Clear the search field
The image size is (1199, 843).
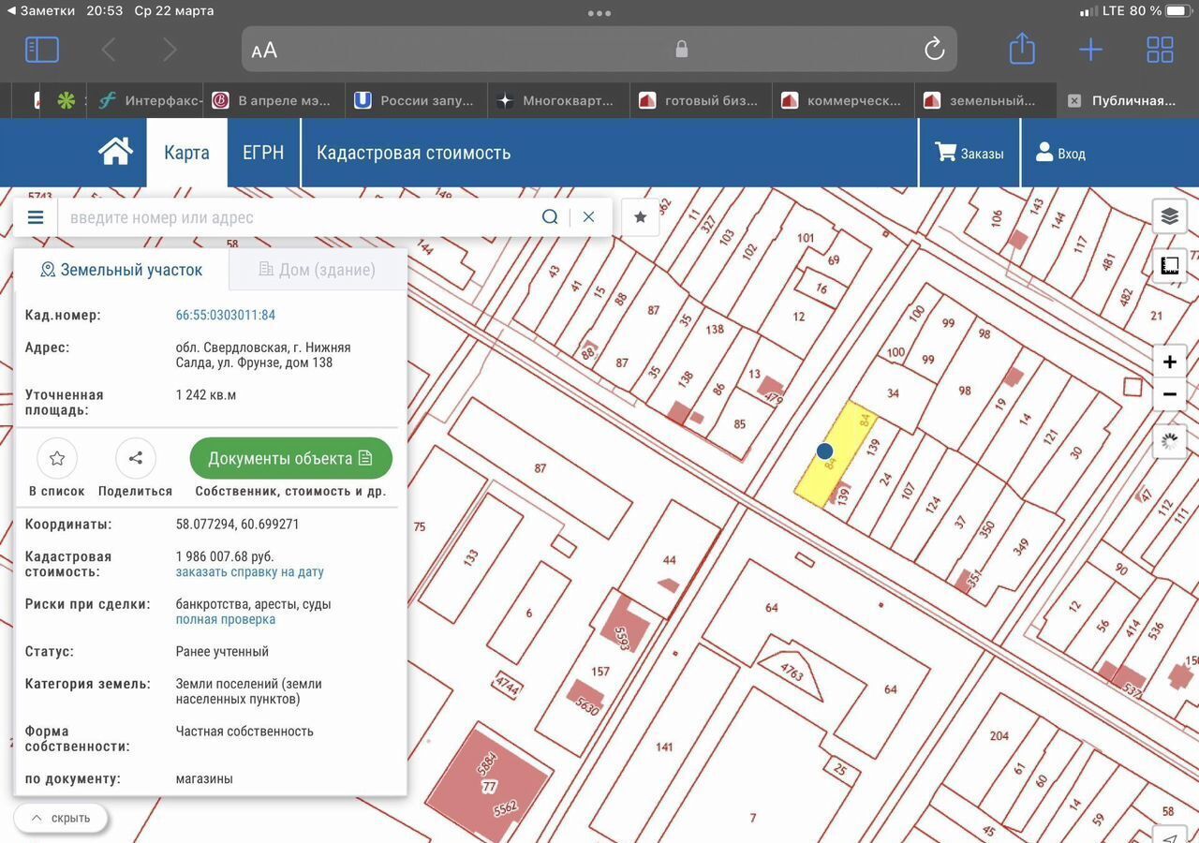click(x=588, y=217)
